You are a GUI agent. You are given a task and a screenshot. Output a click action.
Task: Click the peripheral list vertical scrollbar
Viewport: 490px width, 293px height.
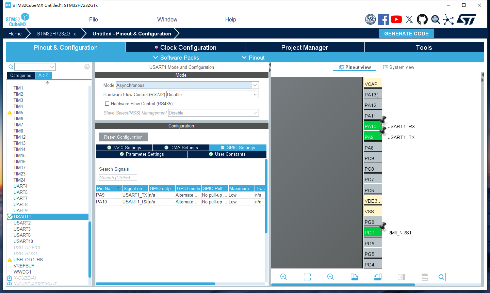point(90,249)
